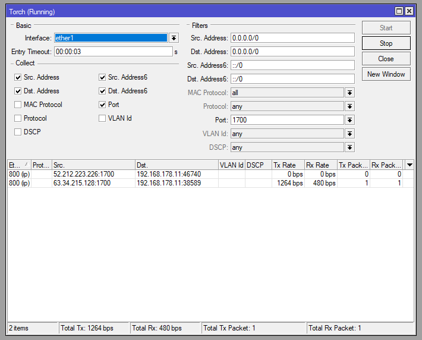Uncheck the Src. Address checkbox
Viewport: 422px width, 340px height.
[x=18, y=77]
